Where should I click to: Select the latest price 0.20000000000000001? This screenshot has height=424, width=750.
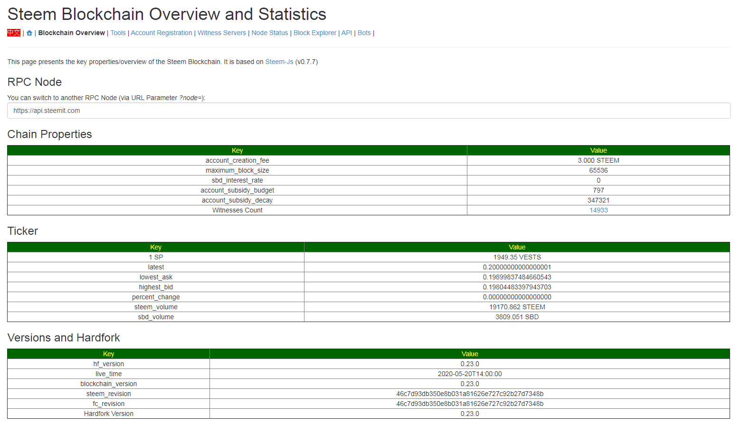[517, 267]
